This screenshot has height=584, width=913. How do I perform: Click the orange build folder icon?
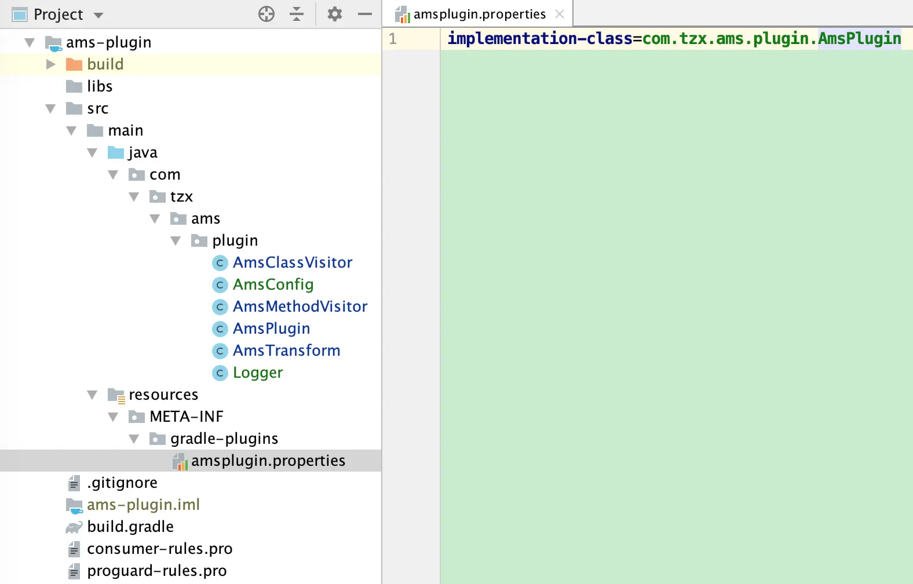74,64
